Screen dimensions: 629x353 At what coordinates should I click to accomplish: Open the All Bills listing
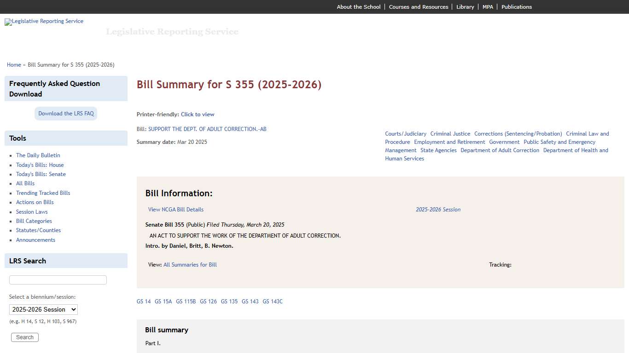tap(25, 183)
